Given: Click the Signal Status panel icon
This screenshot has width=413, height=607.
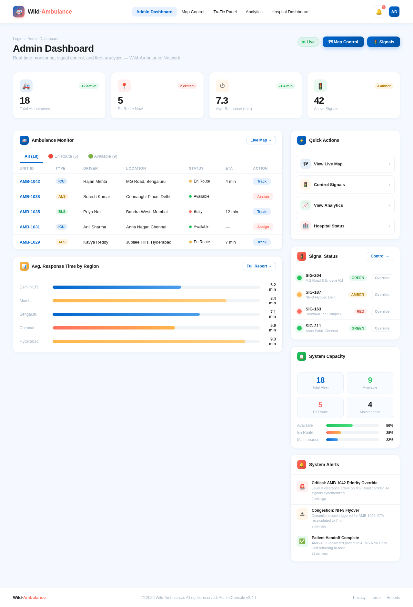Looking at the screenshot, I should [x=302, y=256].
